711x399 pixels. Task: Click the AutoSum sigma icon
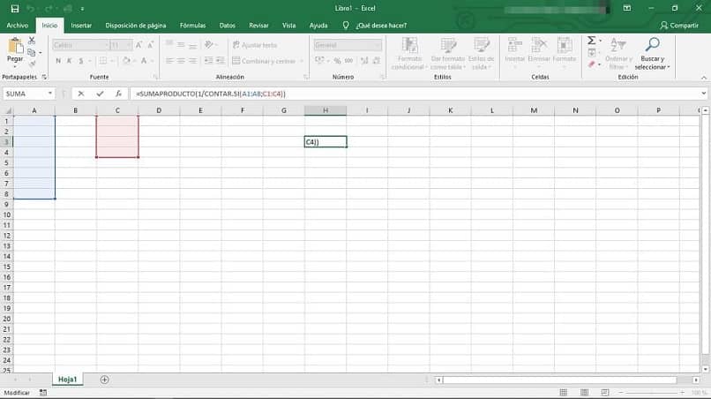coord(591,41)
